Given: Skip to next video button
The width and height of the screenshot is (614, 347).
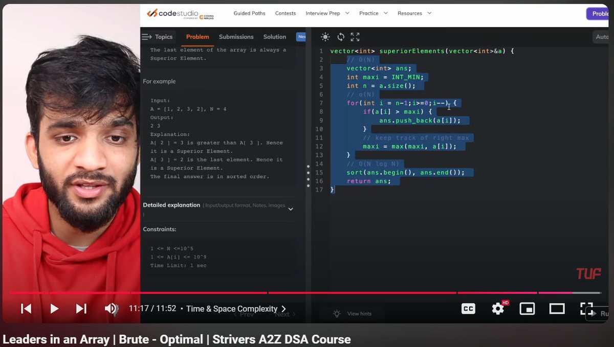Looking at the screenshot, I should [81, 308].
